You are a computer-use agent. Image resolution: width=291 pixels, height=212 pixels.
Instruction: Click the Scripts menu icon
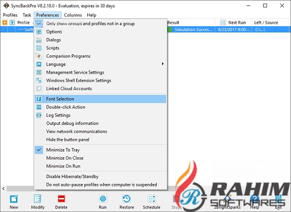click(x=39, y=48)
